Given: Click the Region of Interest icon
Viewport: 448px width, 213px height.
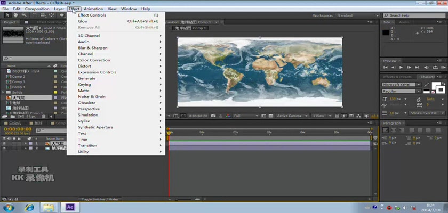Looking at the screenshot, I should click(x=263, y=116).
